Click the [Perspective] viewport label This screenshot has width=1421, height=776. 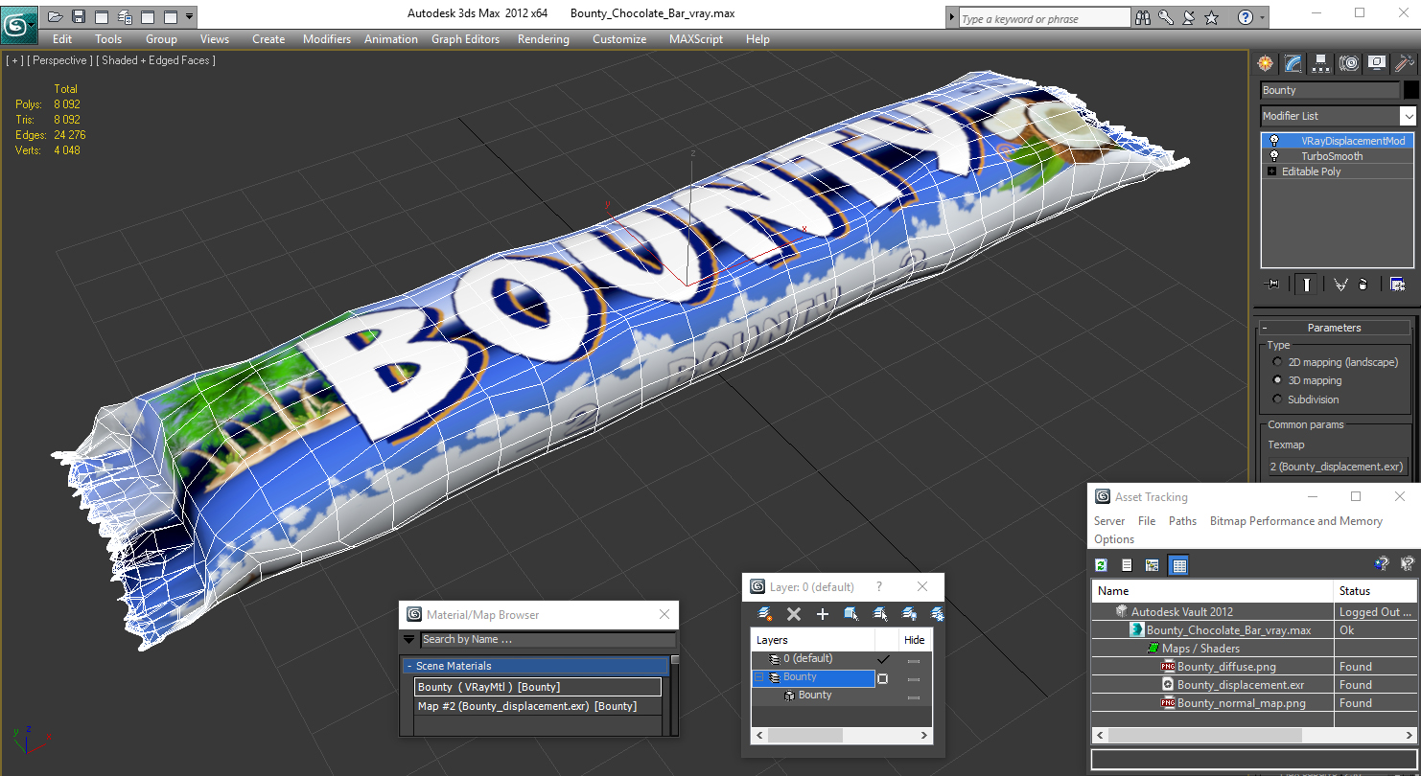tap(60, 60)
